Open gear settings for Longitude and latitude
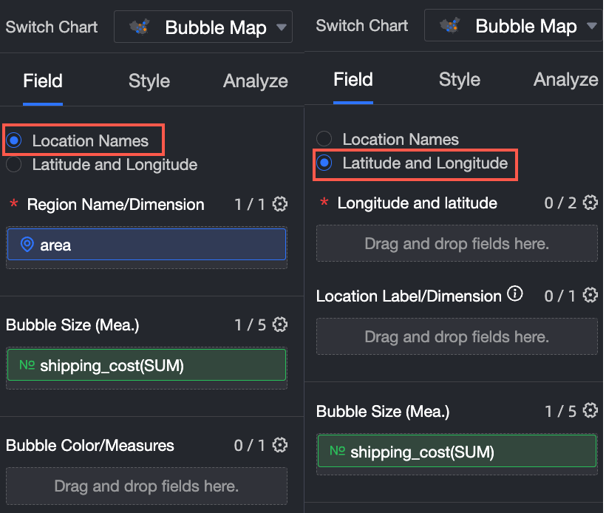 [x=590, y=203]
